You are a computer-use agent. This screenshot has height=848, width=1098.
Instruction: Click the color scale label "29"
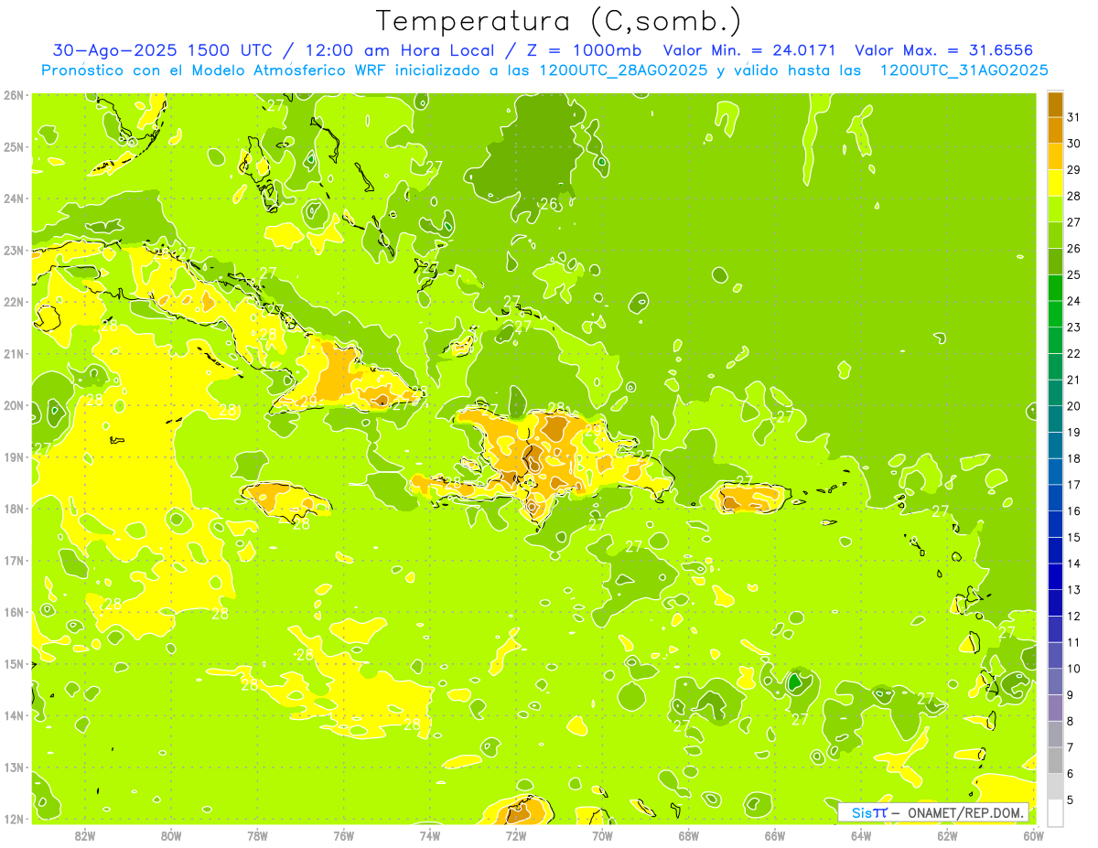1073,169
